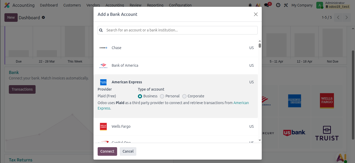The image size is (355, 163).
Task: Open the tools wrench icon in top bar
Action: (x=286, y=5)
